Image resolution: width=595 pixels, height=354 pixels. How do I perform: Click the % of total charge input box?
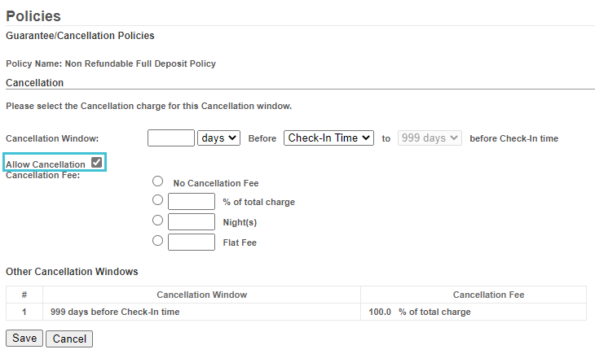[192, 201]
